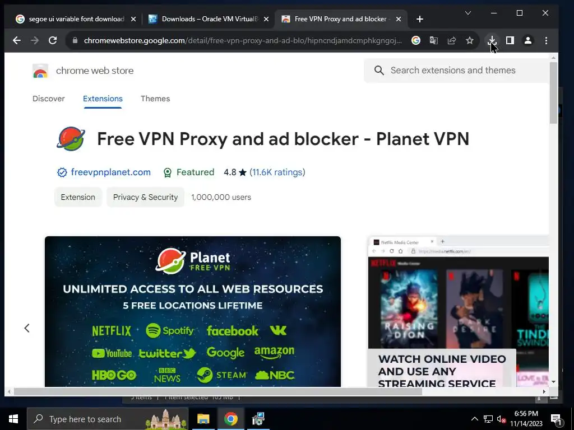Expand the tab search dropdown
This screenshot has width=574, height=430.
(468, 13)
